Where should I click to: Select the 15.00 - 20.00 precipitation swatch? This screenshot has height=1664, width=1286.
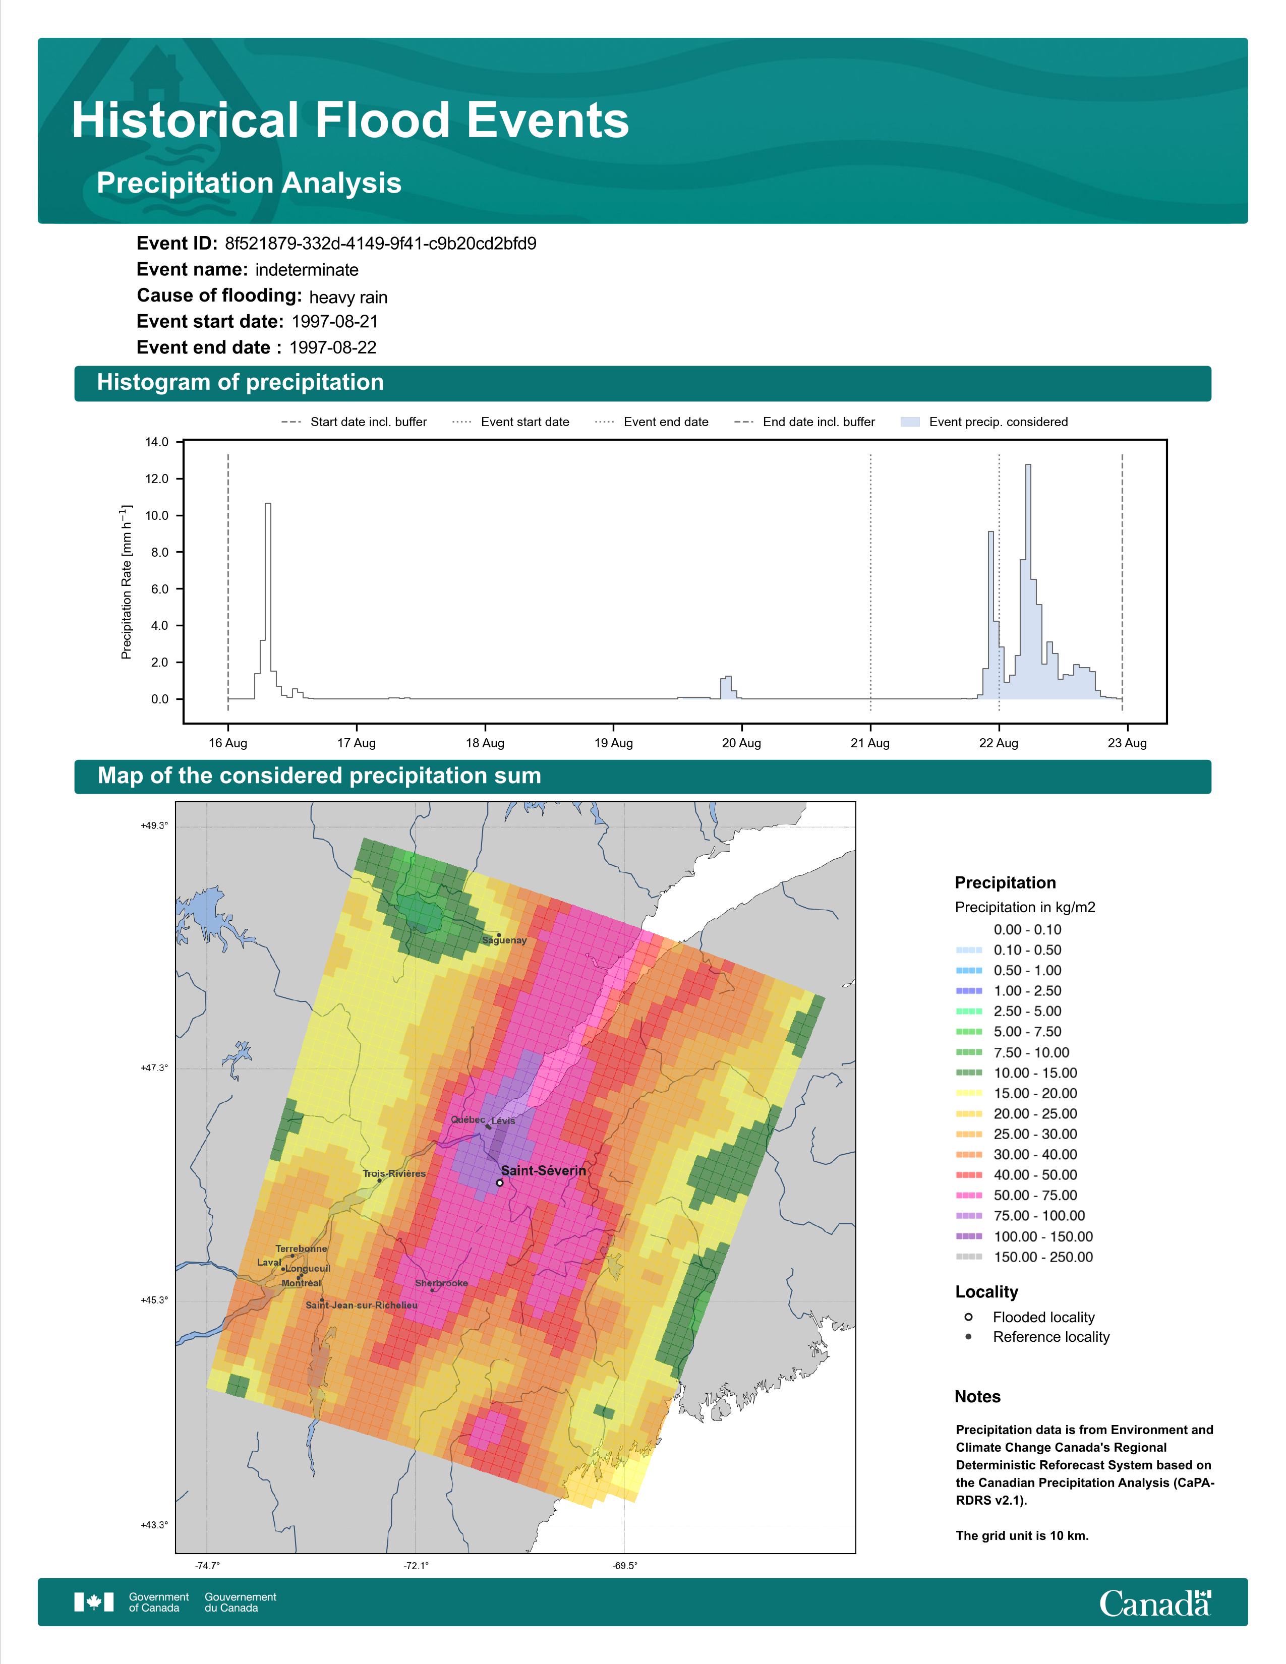[968, 1093]
